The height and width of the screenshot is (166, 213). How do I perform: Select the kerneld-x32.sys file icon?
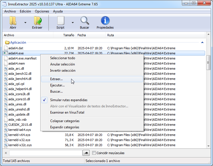[x=6, y=140]
